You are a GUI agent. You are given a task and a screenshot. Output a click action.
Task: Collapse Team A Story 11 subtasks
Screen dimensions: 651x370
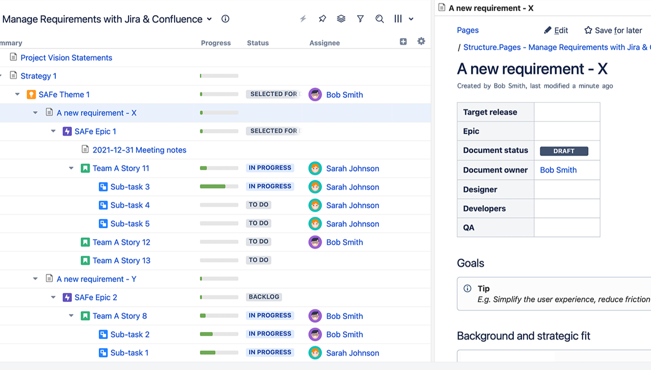tap(71, 168)
